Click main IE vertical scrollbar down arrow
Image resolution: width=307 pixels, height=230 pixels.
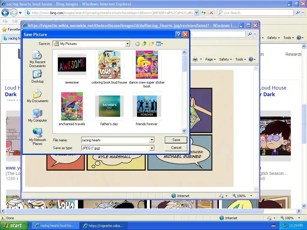(x=304, y=206)
